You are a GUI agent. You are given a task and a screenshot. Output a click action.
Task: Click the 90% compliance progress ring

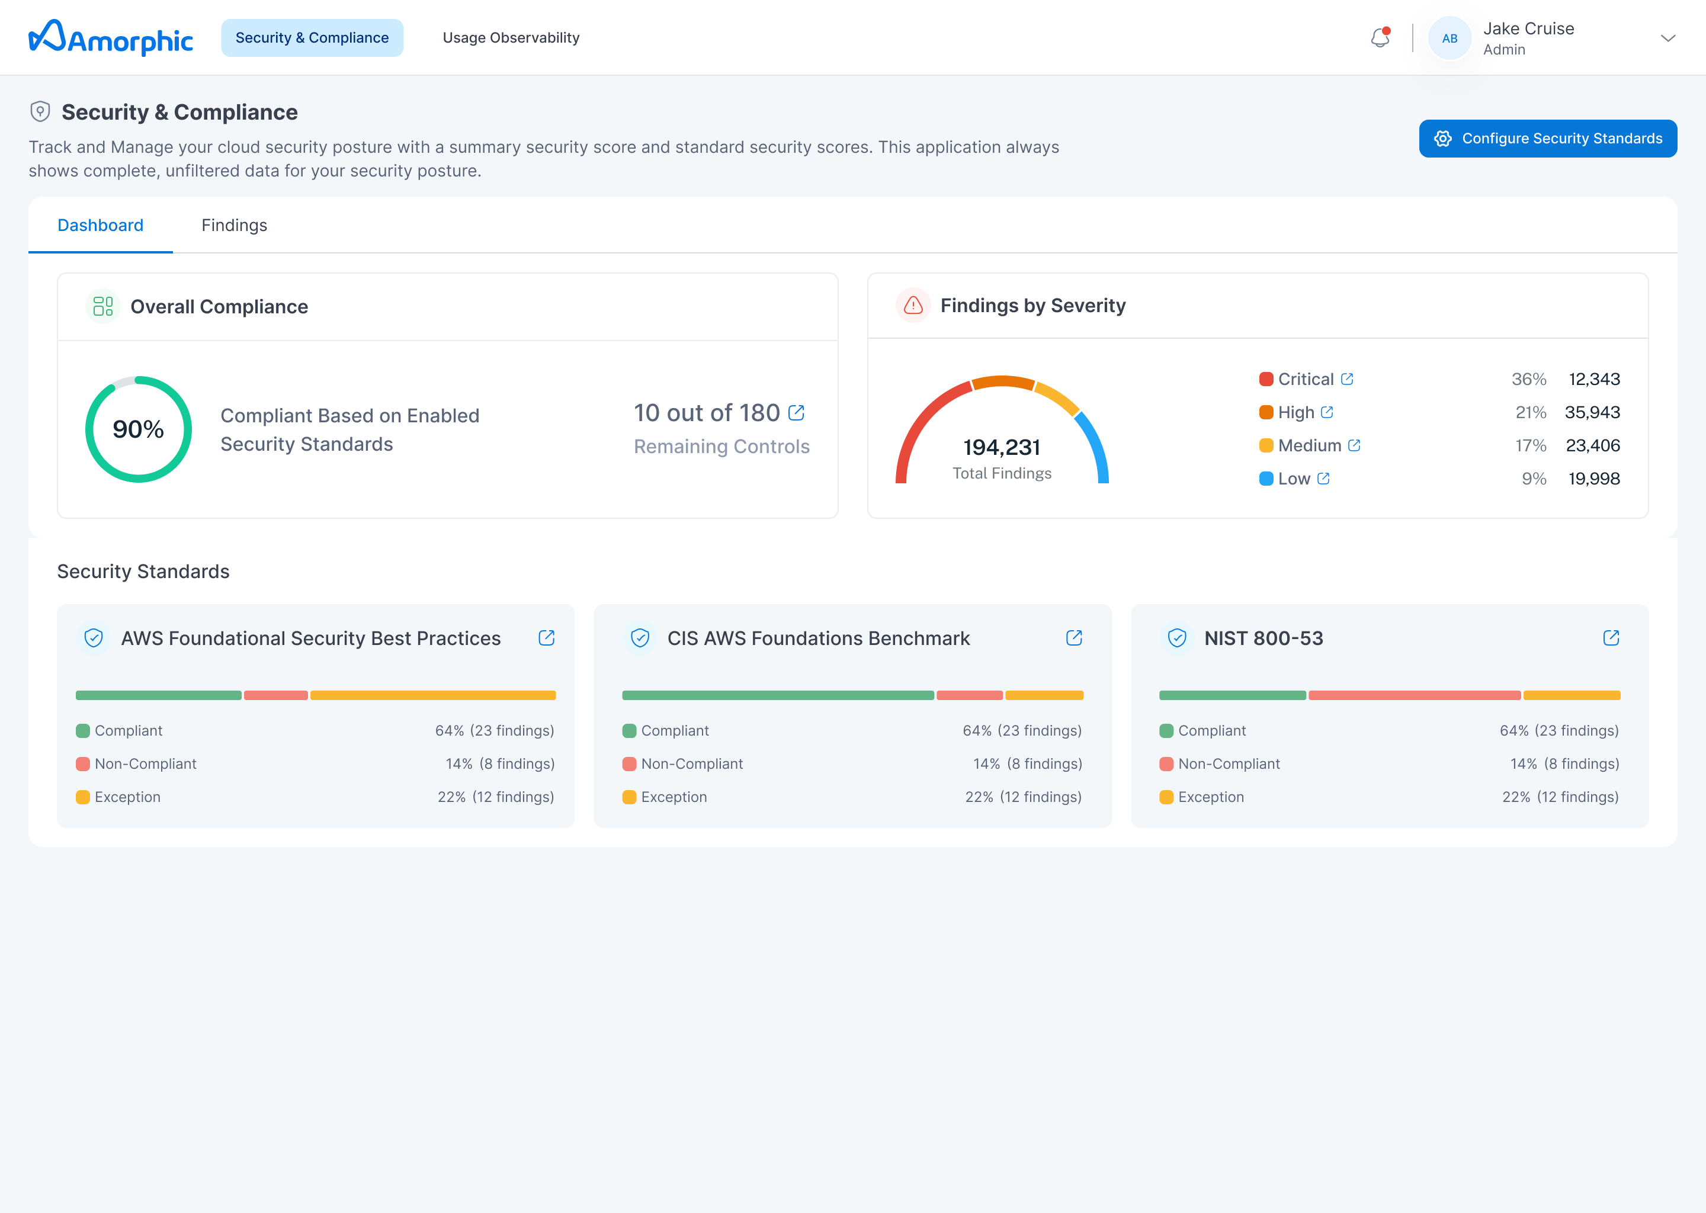[138, 429]
